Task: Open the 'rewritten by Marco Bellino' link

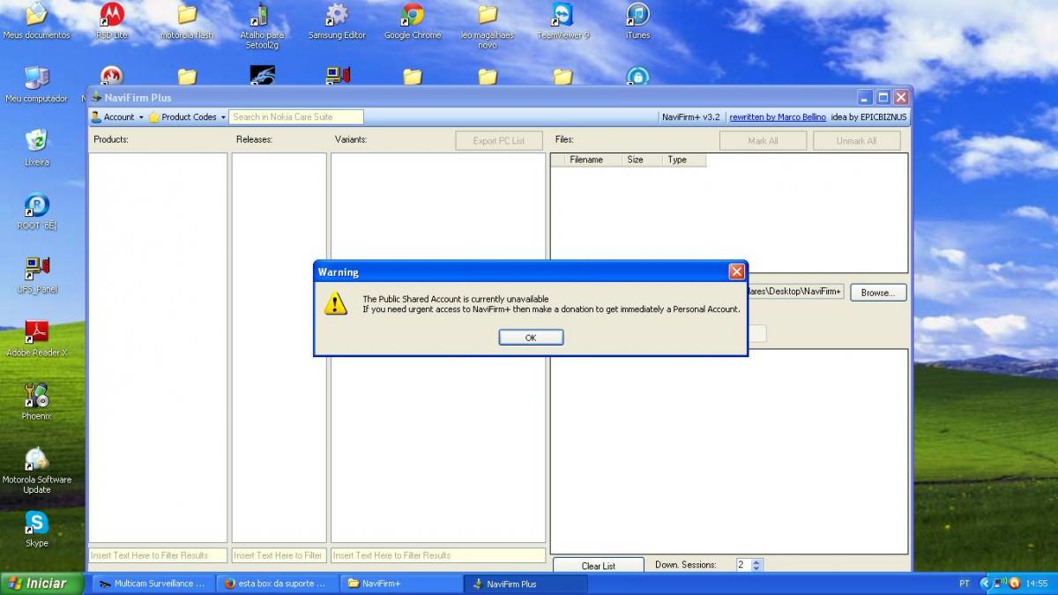Action: point(778,116)
